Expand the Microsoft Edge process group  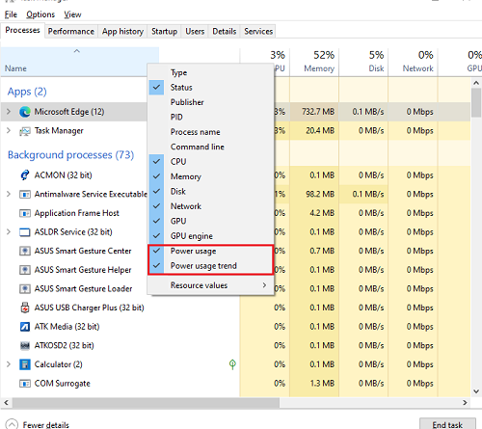tap(9, 112)
